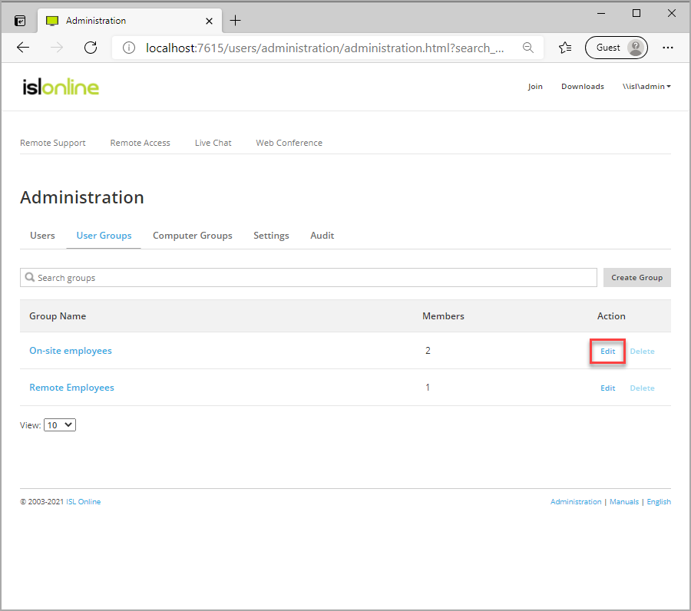
Task: Click the Group Name column header
Action: (58, 315)
